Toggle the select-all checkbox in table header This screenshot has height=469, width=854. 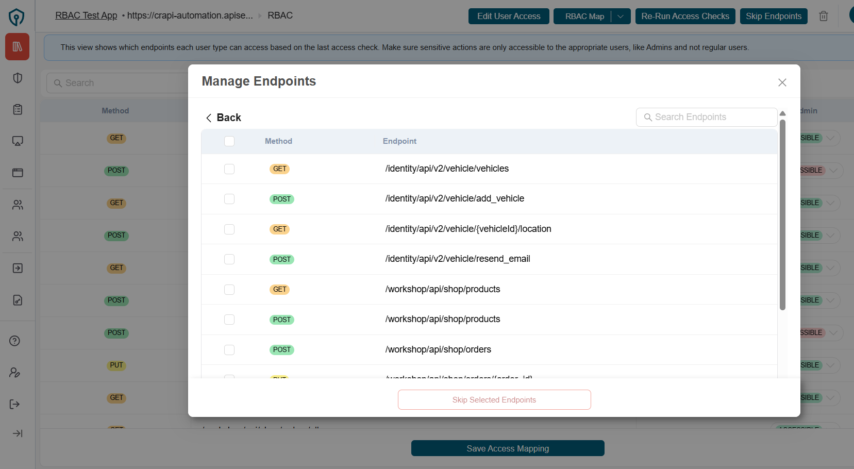(x=229, y=141)
